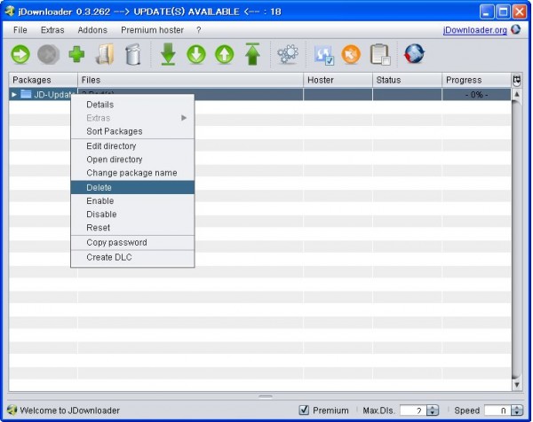Click the vertical scrollbar track
The height and width of the screenshot is (422, 533).
pyautogui.click(x=516, y=239)
